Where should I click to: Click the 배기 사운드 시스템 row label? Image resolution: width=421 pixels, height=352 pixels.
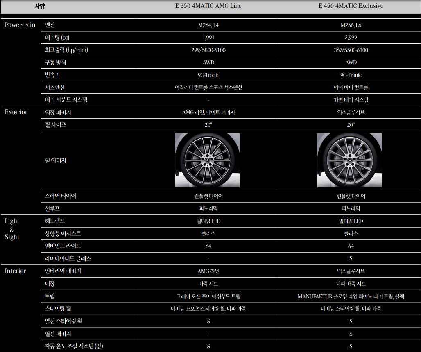(x=66, y=100)
